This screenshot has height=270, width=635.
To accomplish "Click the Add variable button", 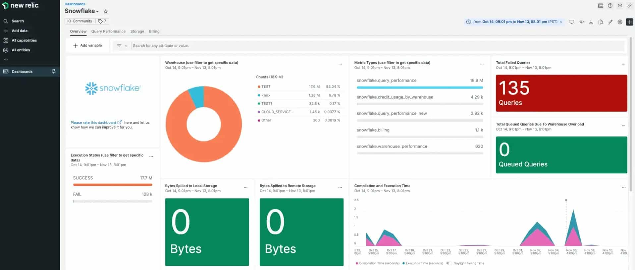I will [x=87, y=45].
